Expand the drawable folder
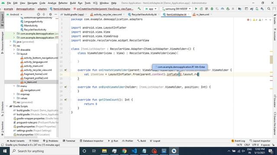Viewport: 277px width, 155px height. click(14, 50)
